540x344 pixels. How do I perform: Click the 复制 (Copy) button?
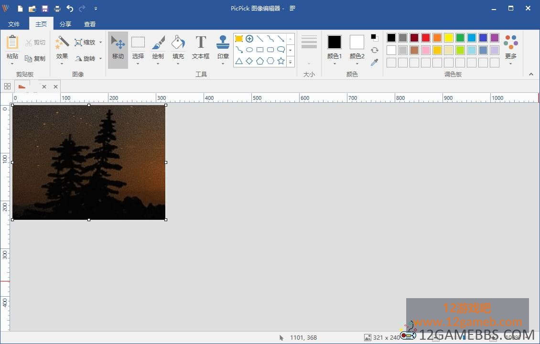(x=35, y=59)
